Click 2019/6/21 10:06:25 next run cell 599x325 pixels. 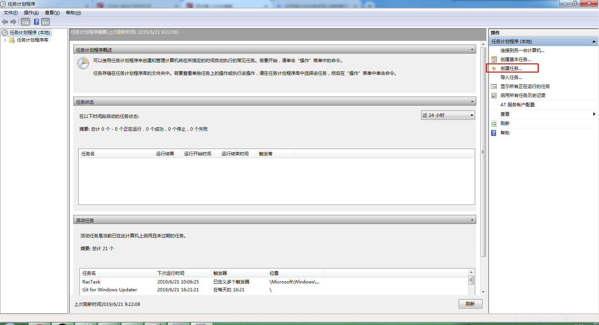point(178,282)
